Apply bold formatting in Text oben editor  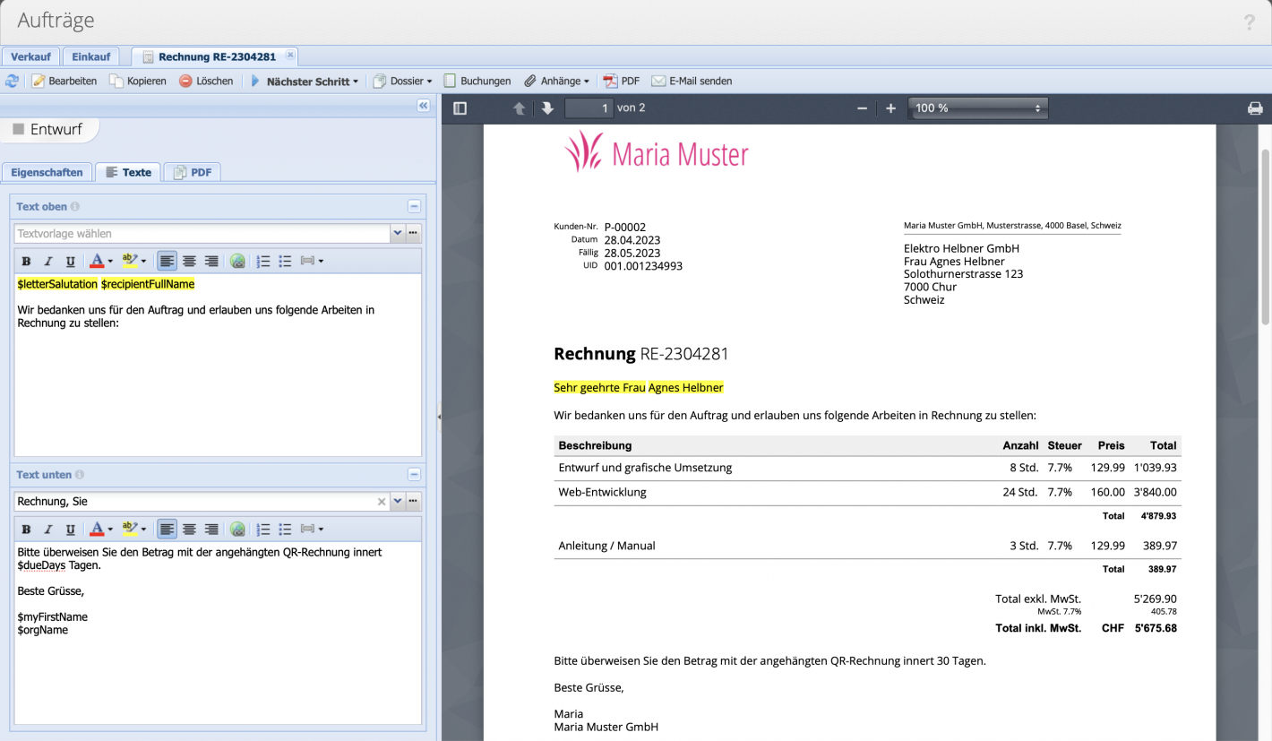pyautogui.click(x=25, y=261)
